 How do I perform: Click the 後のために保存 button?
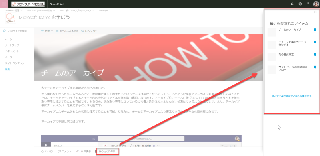point(107,152)
